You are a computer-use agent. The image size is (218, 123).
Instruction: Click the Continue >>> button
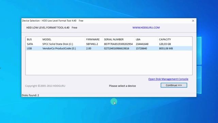coord(174,85)
